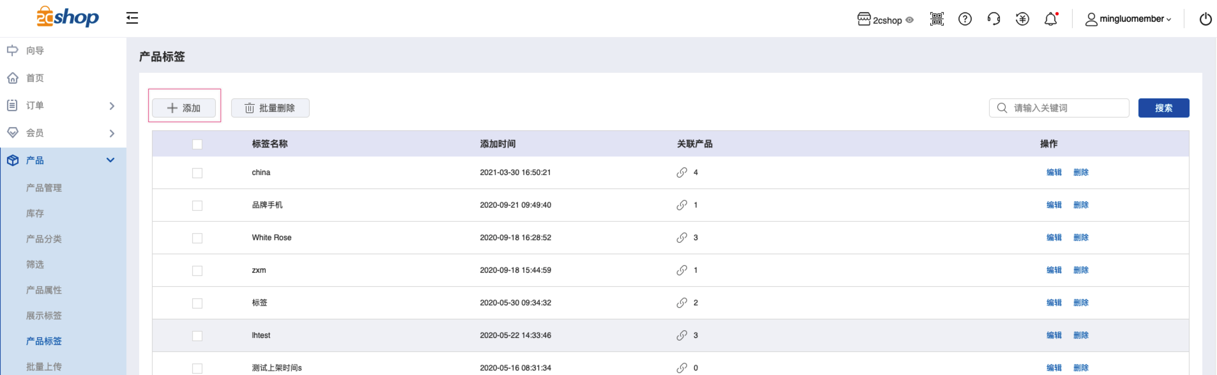The height and width of the screenshot is (375, 1217).
Task: Open the help question mark icon
Action: coord(965,19)
